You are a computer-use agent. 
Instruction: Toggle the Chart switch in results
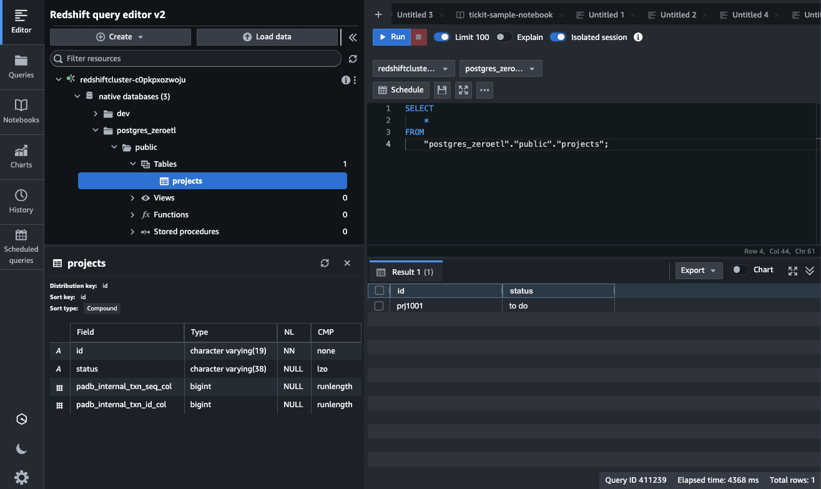740,270
